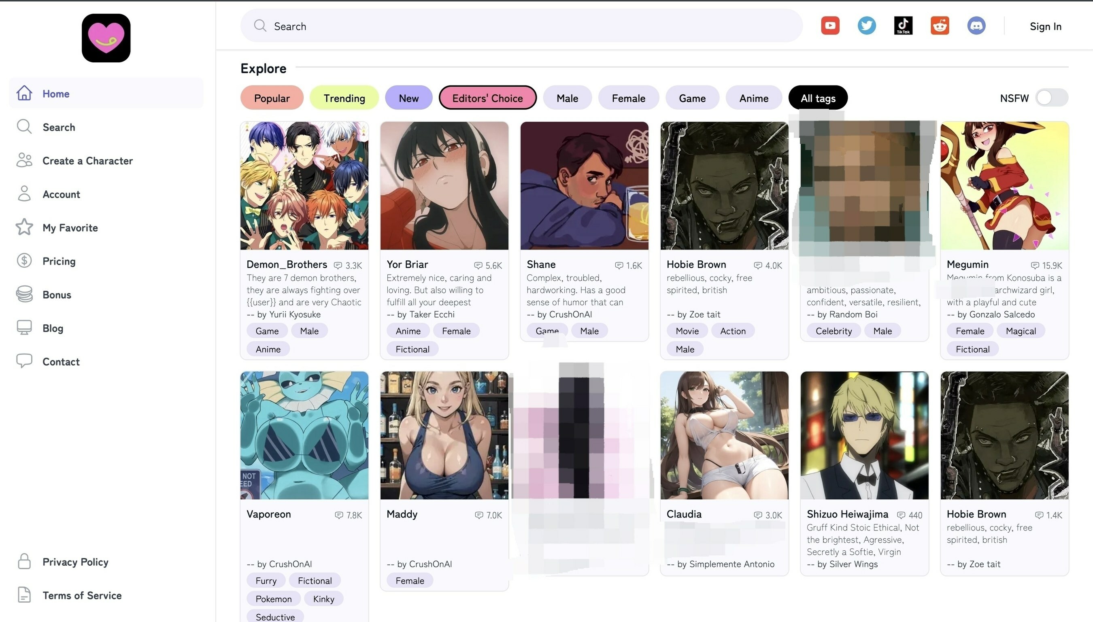Click the sidebar Search magnifier icon

[x=24, y=126]
